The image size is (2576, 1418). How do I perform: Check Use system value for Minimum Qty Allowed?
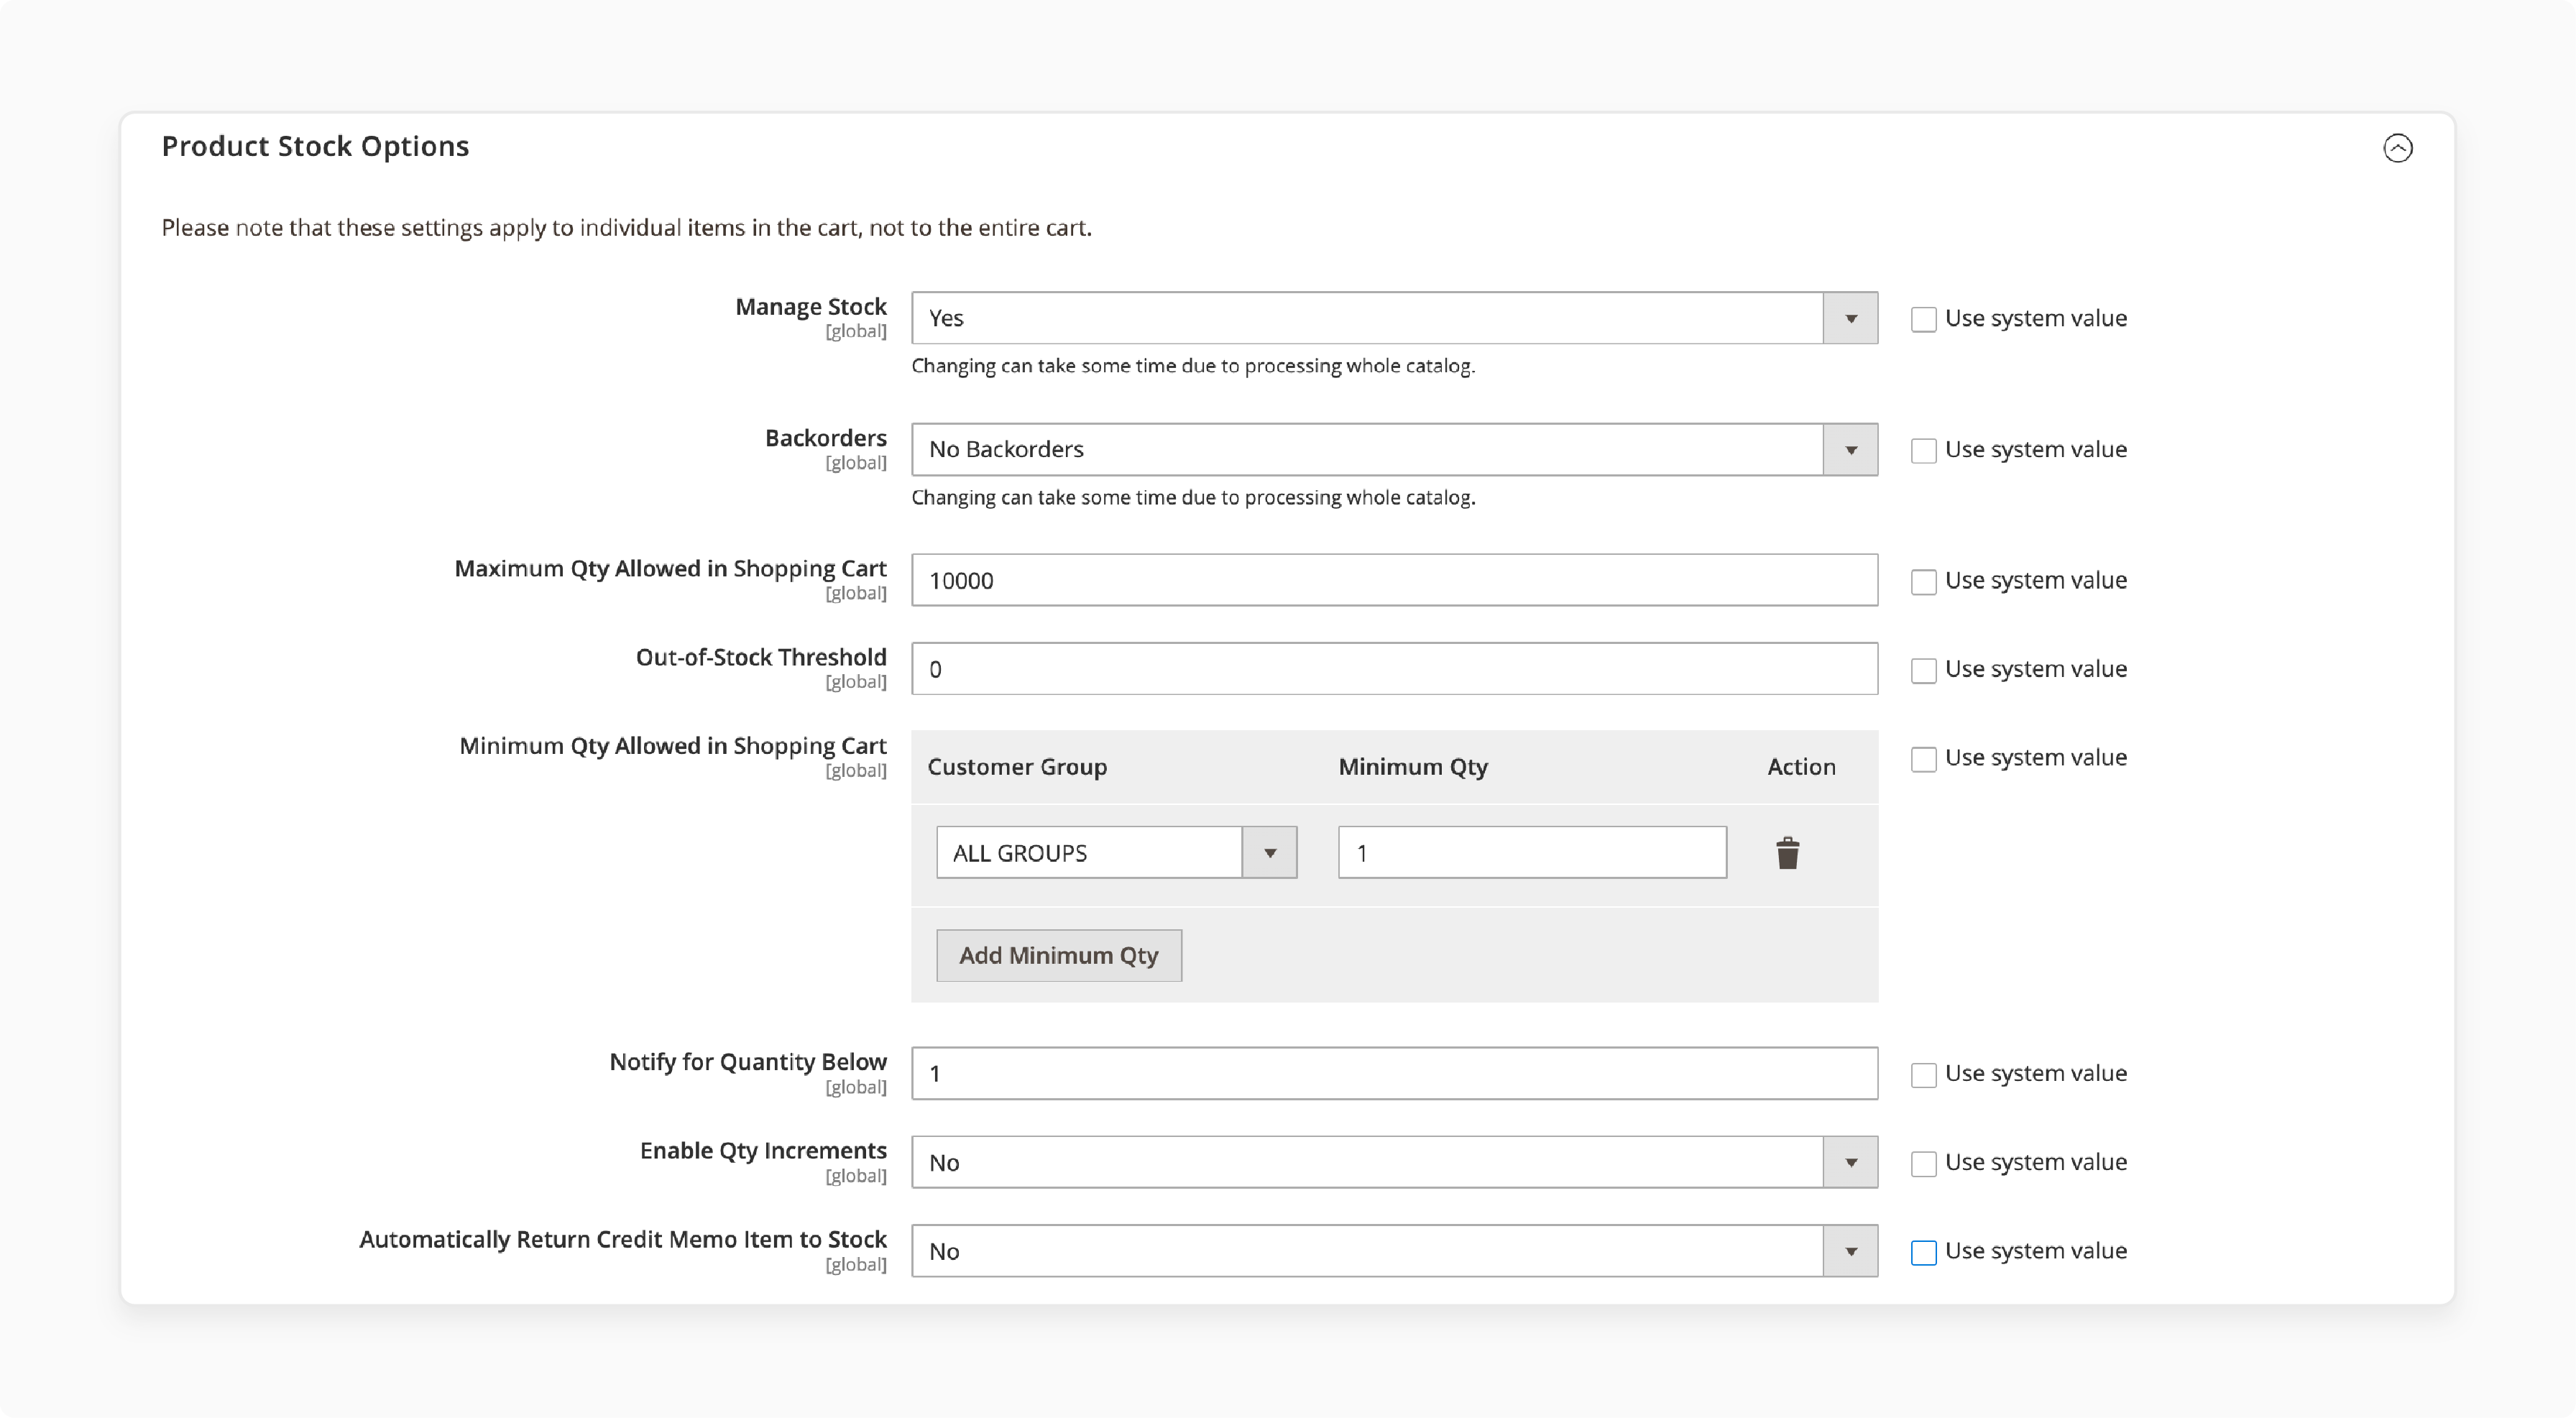pyautogui.click(x=1923, y=759)
